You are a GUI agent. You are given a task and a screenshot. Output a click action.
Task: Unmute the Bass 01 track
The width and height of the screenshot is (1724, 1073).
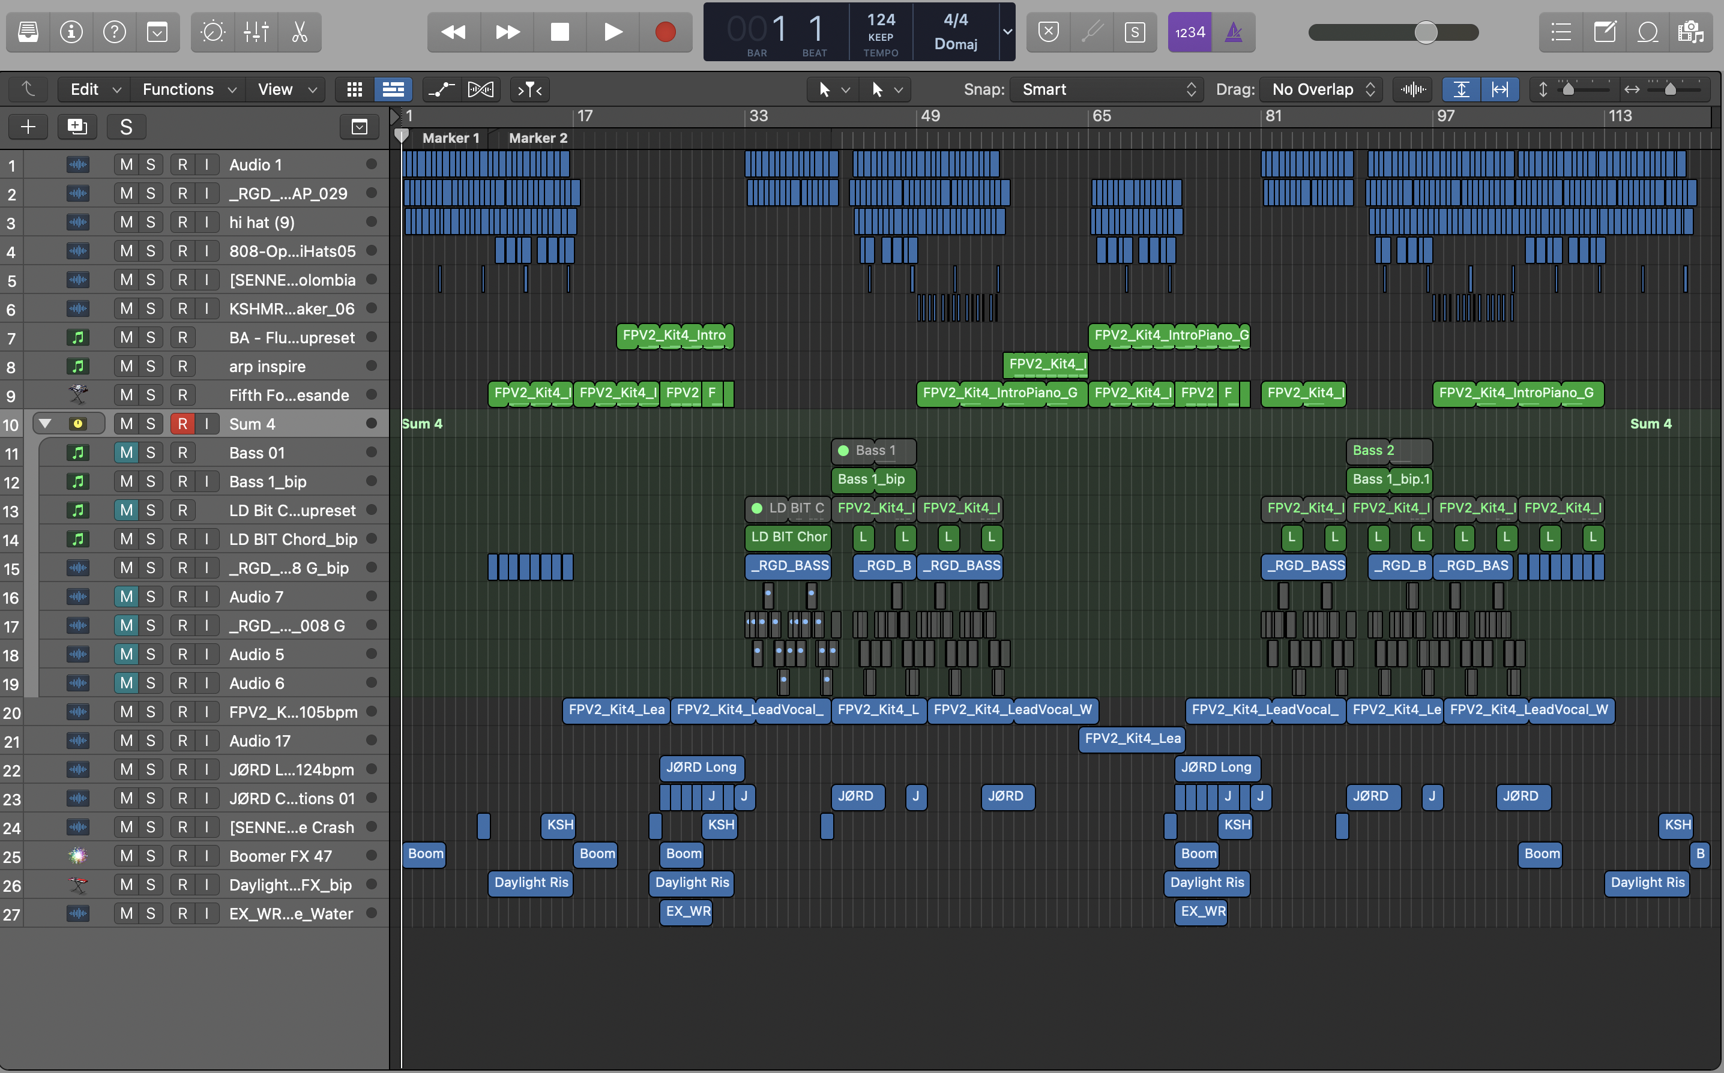point(126,452)
